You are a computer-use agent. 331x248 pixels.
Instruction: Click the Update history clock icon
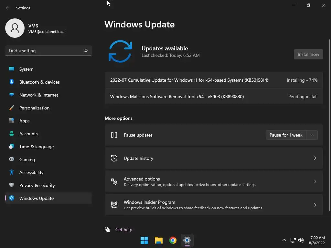[x=114, y=158]
